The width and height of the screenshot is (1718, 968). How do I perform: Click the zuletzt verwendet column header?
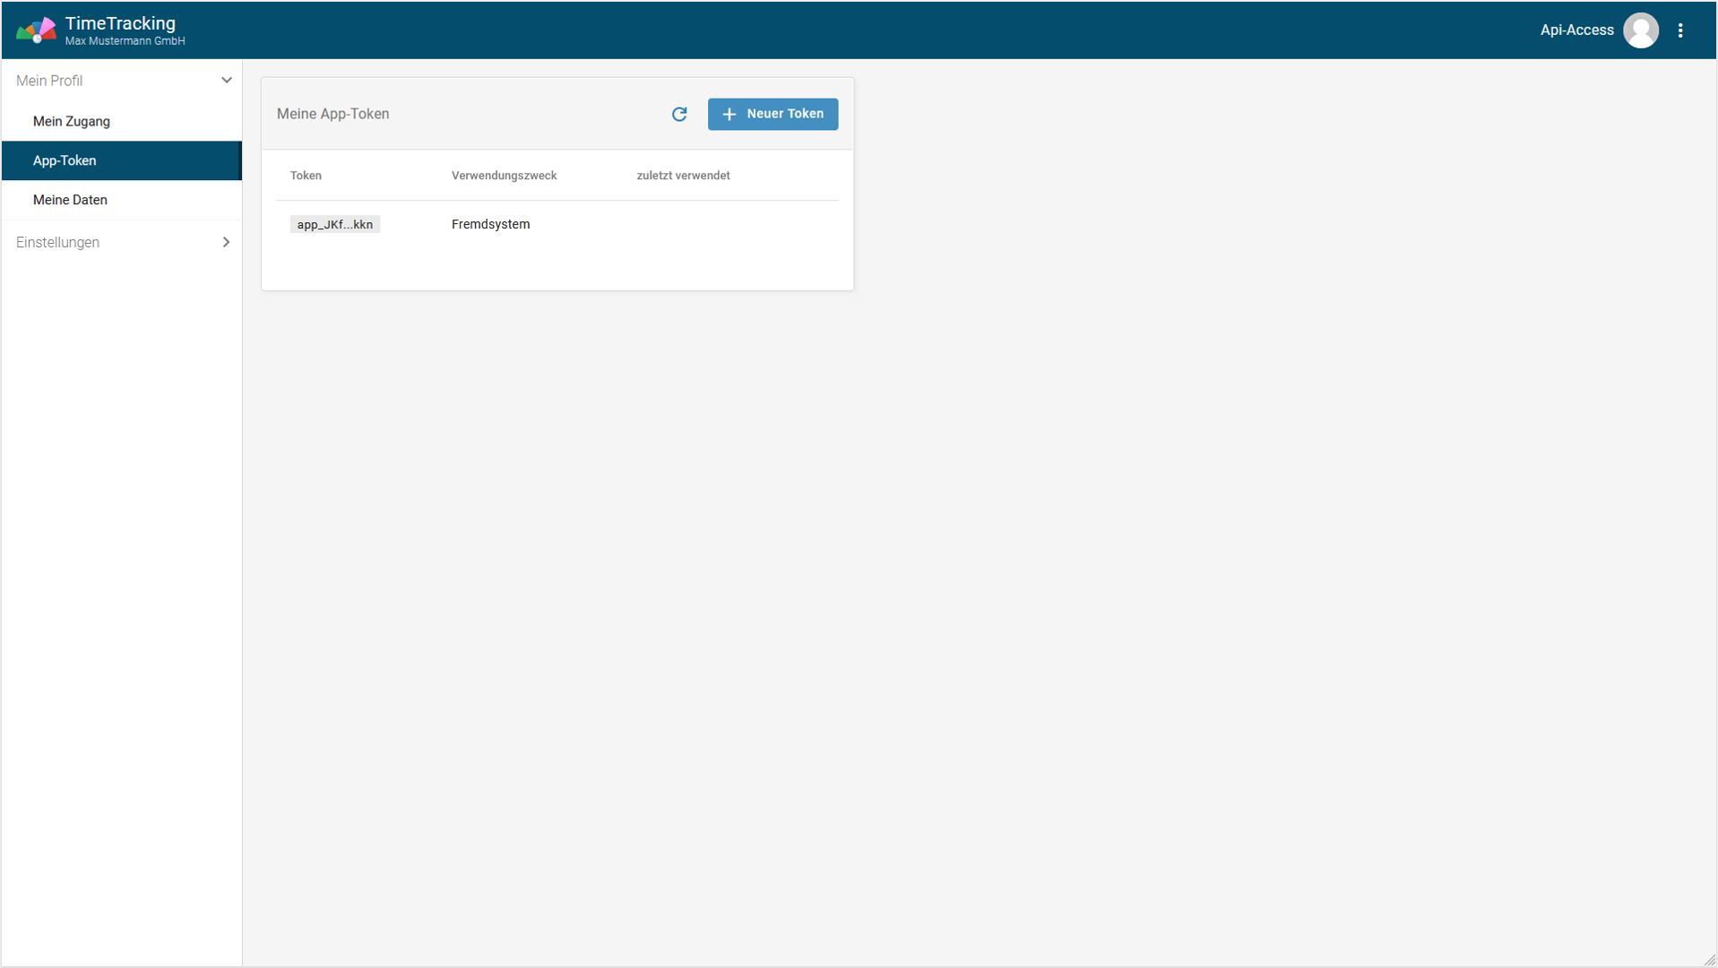683,176
